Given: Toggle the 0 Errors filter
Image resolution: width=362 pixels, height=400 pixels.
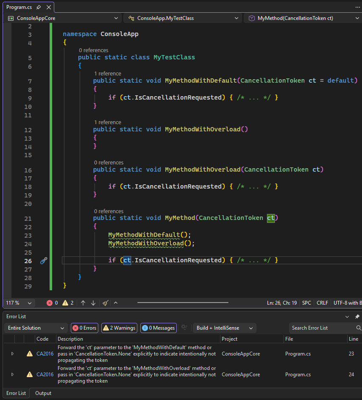Looking at the screenshot, I should [x=84, y=328].
